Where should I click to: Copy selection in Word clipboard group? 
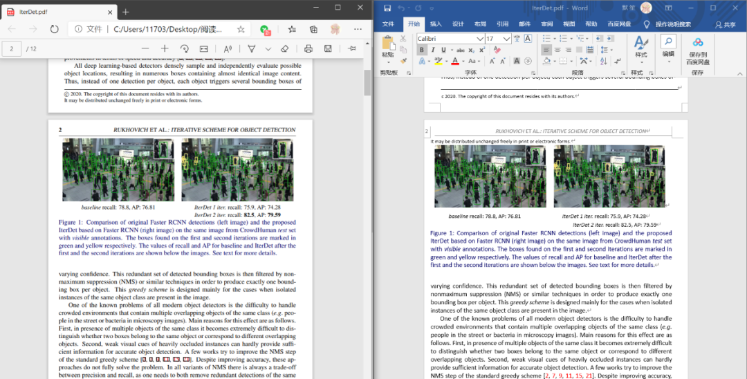(x=403, y=50)
